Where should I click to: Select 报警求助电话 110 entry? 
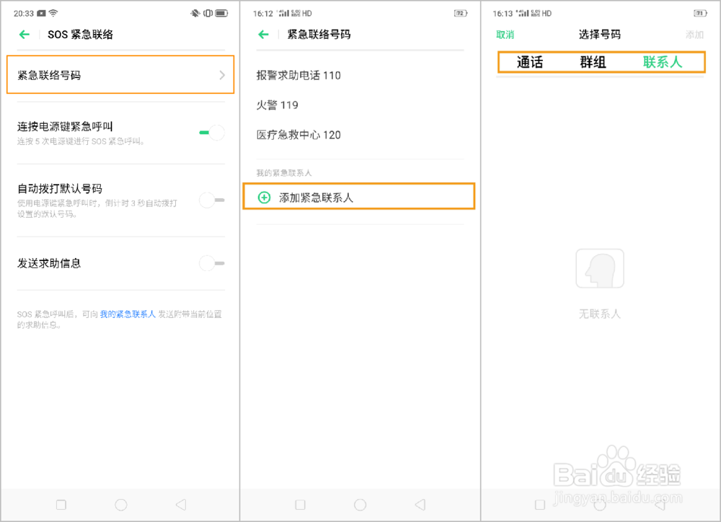(x=298, y=76)
